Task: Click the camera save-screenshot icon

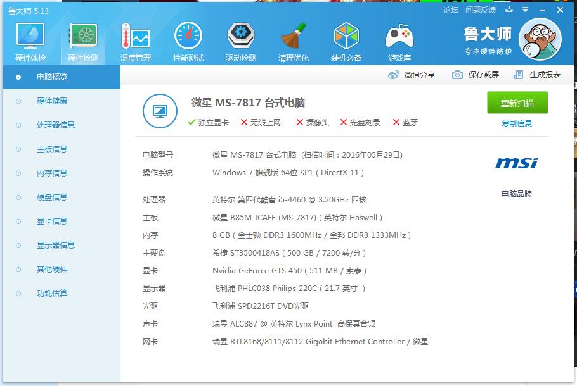Action: [x=457, y=75]
